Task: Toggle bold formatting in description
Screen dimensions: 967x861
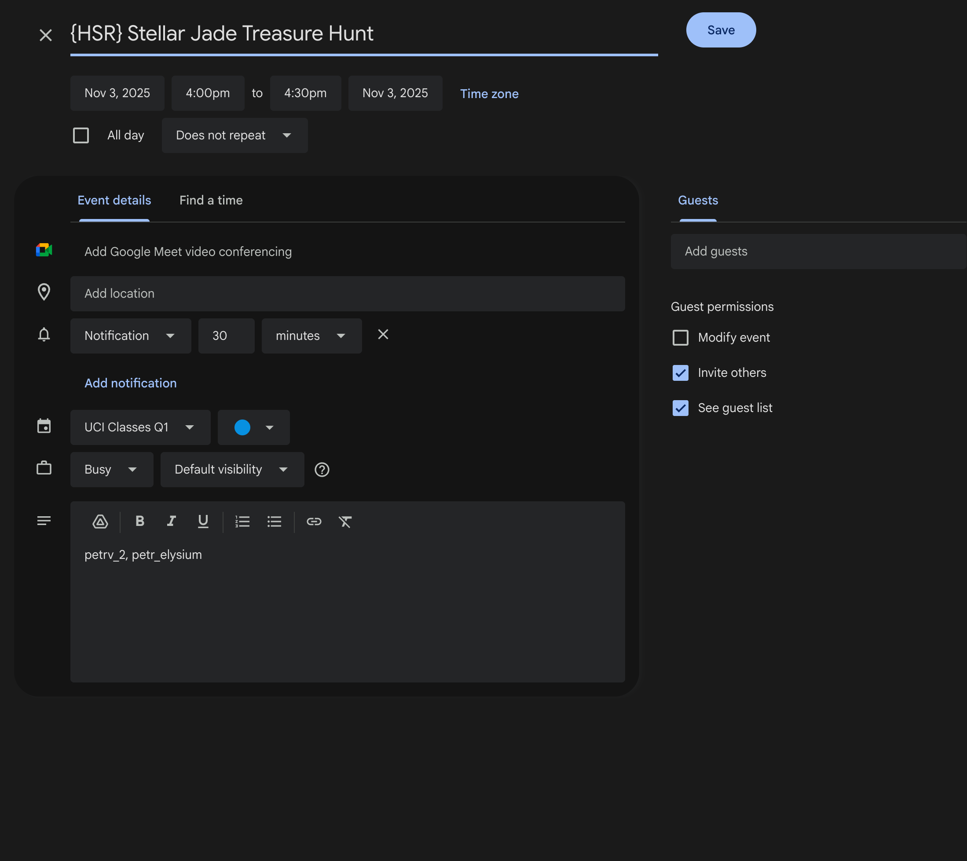Action: click(x=139, y=522)
